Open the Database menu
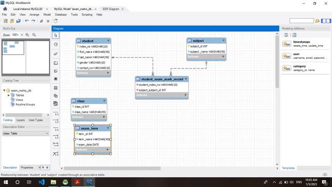 pos(61,15)
